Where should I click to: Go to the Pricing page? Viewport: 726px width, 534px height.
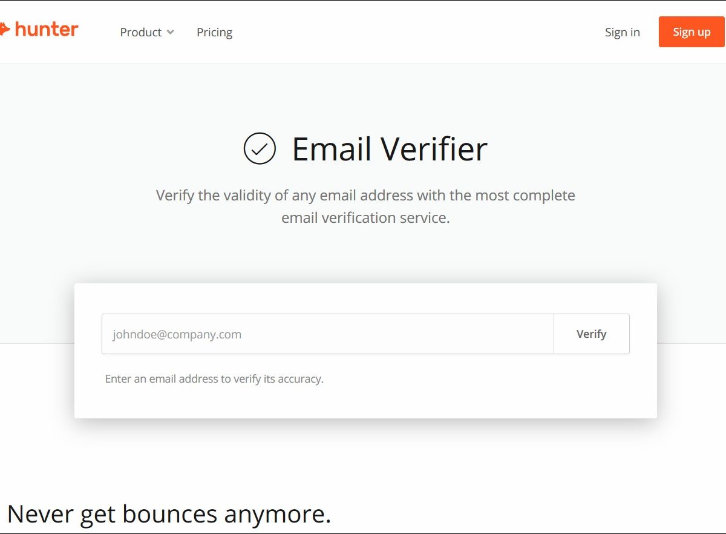click(214, 32)
